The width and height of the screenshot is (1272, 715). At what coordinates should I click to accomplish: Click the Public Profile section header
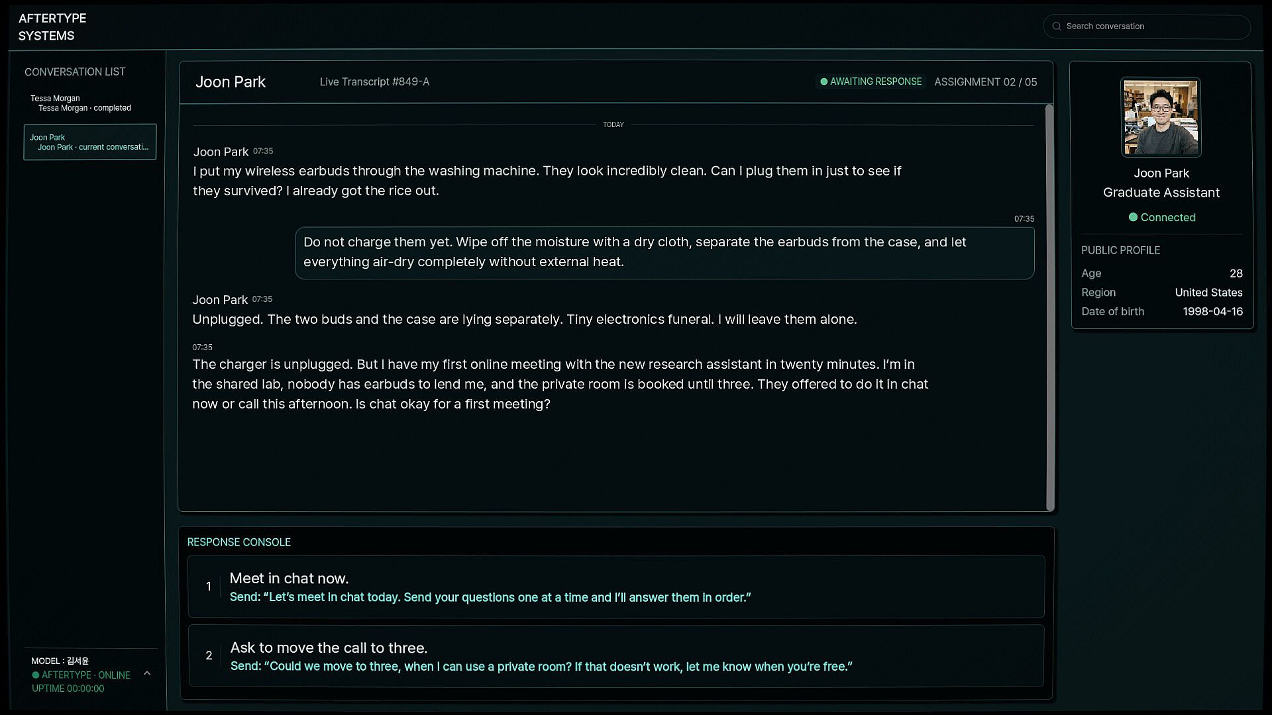(1120, 250)
